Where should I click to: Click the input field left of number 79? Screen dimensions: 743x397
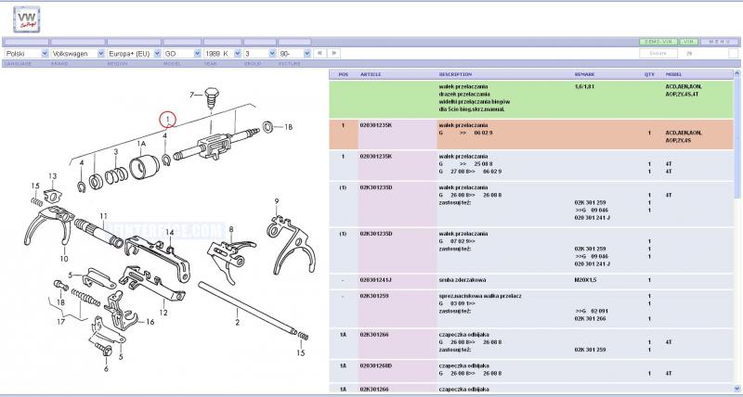pos(658,54)
